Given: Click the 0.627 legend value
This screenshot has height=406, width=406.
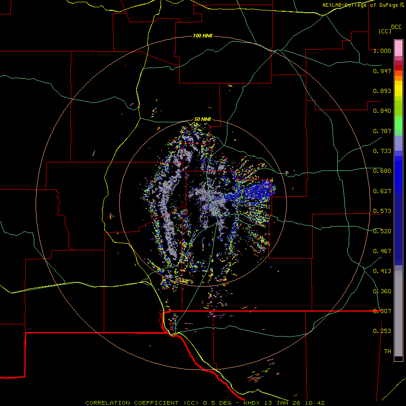Looking at the screenshot, I should tap(382, 191).
